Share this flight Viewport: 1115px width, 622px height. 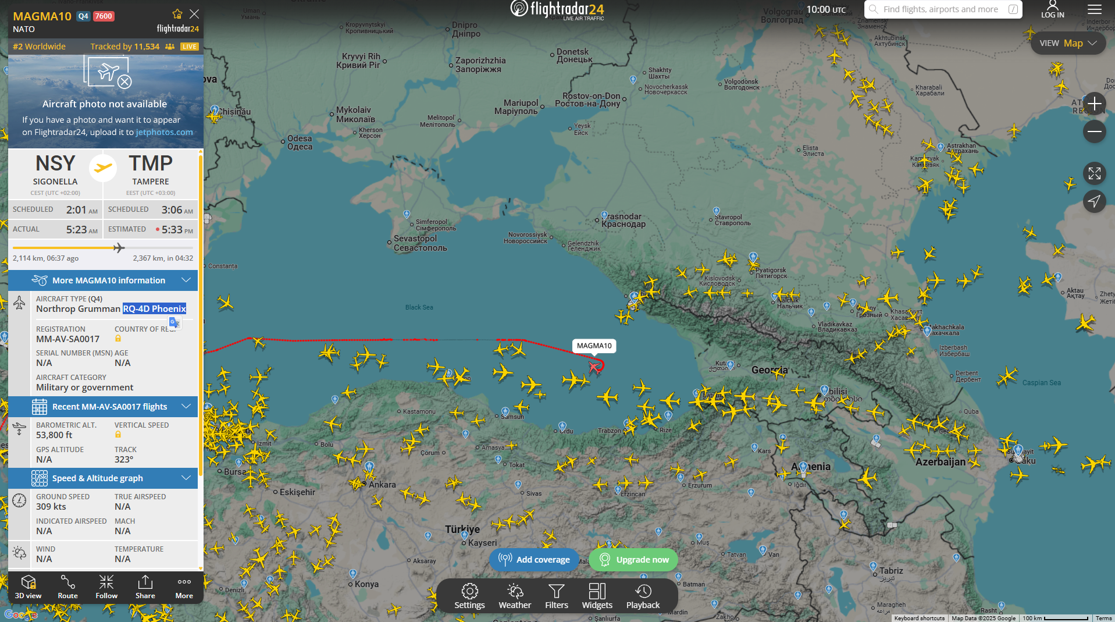(x=145, y=587)
